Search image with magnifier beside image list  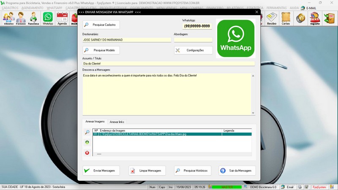[x=87, y=132]
